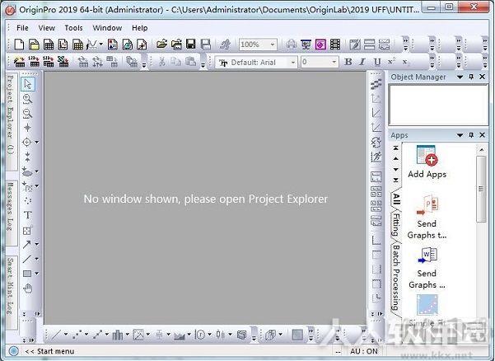Viewport: 495px width, 361px height.
Task: Expand Apps panel options arrow
Action: click(460, 135)
